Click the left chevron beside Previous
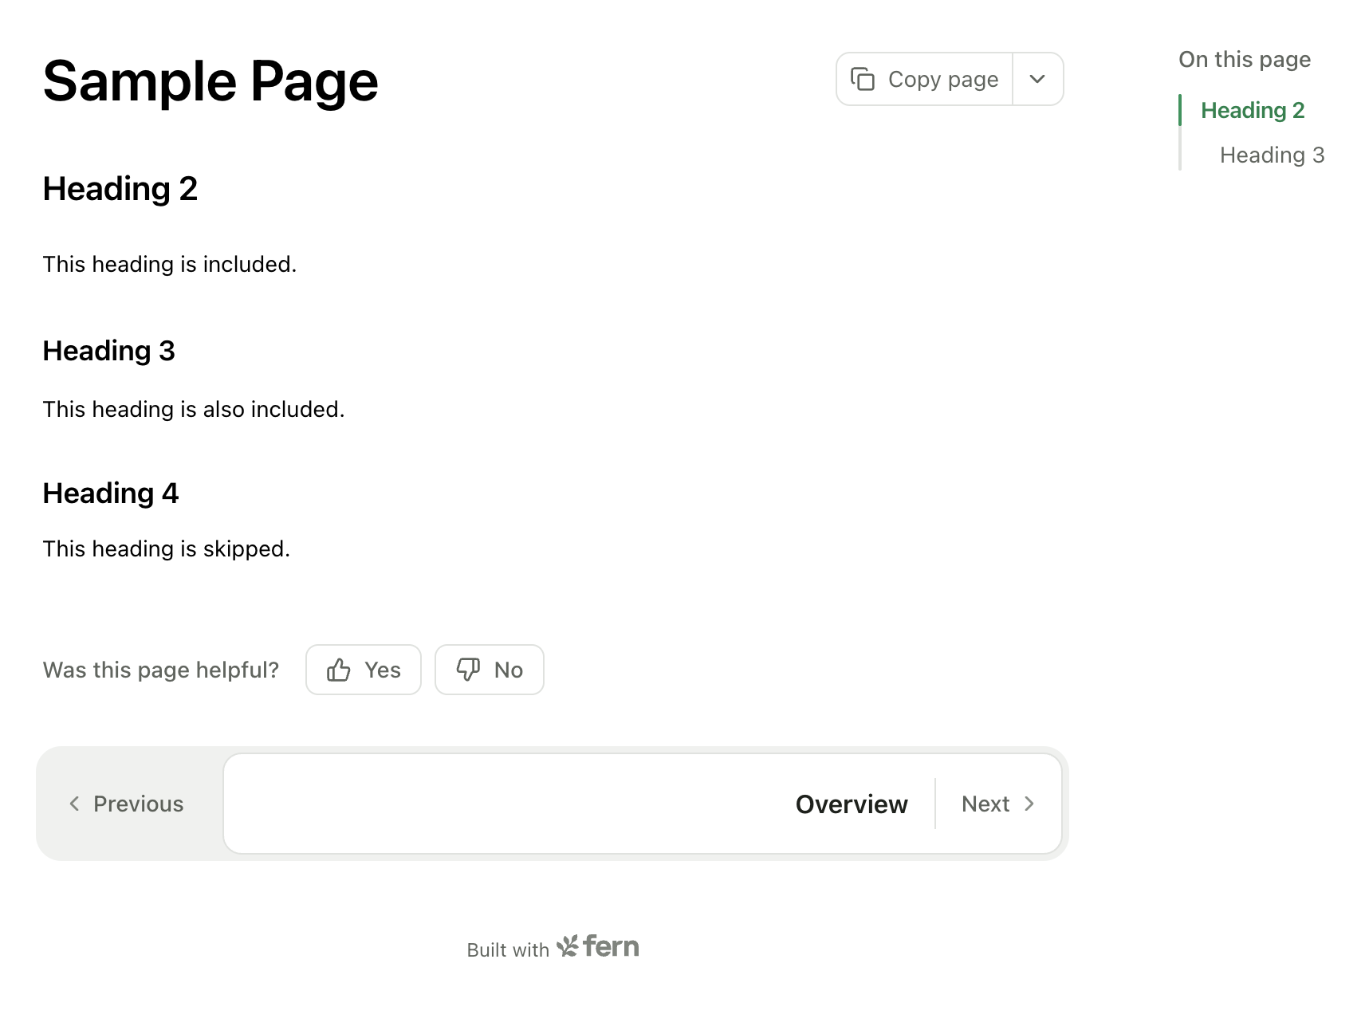The width and height of the screenshot is (1365, 1022). click(74, 804)
